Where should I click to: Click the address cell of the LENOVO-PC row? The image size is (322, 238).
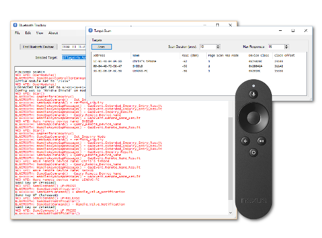[x=108, y=71]
